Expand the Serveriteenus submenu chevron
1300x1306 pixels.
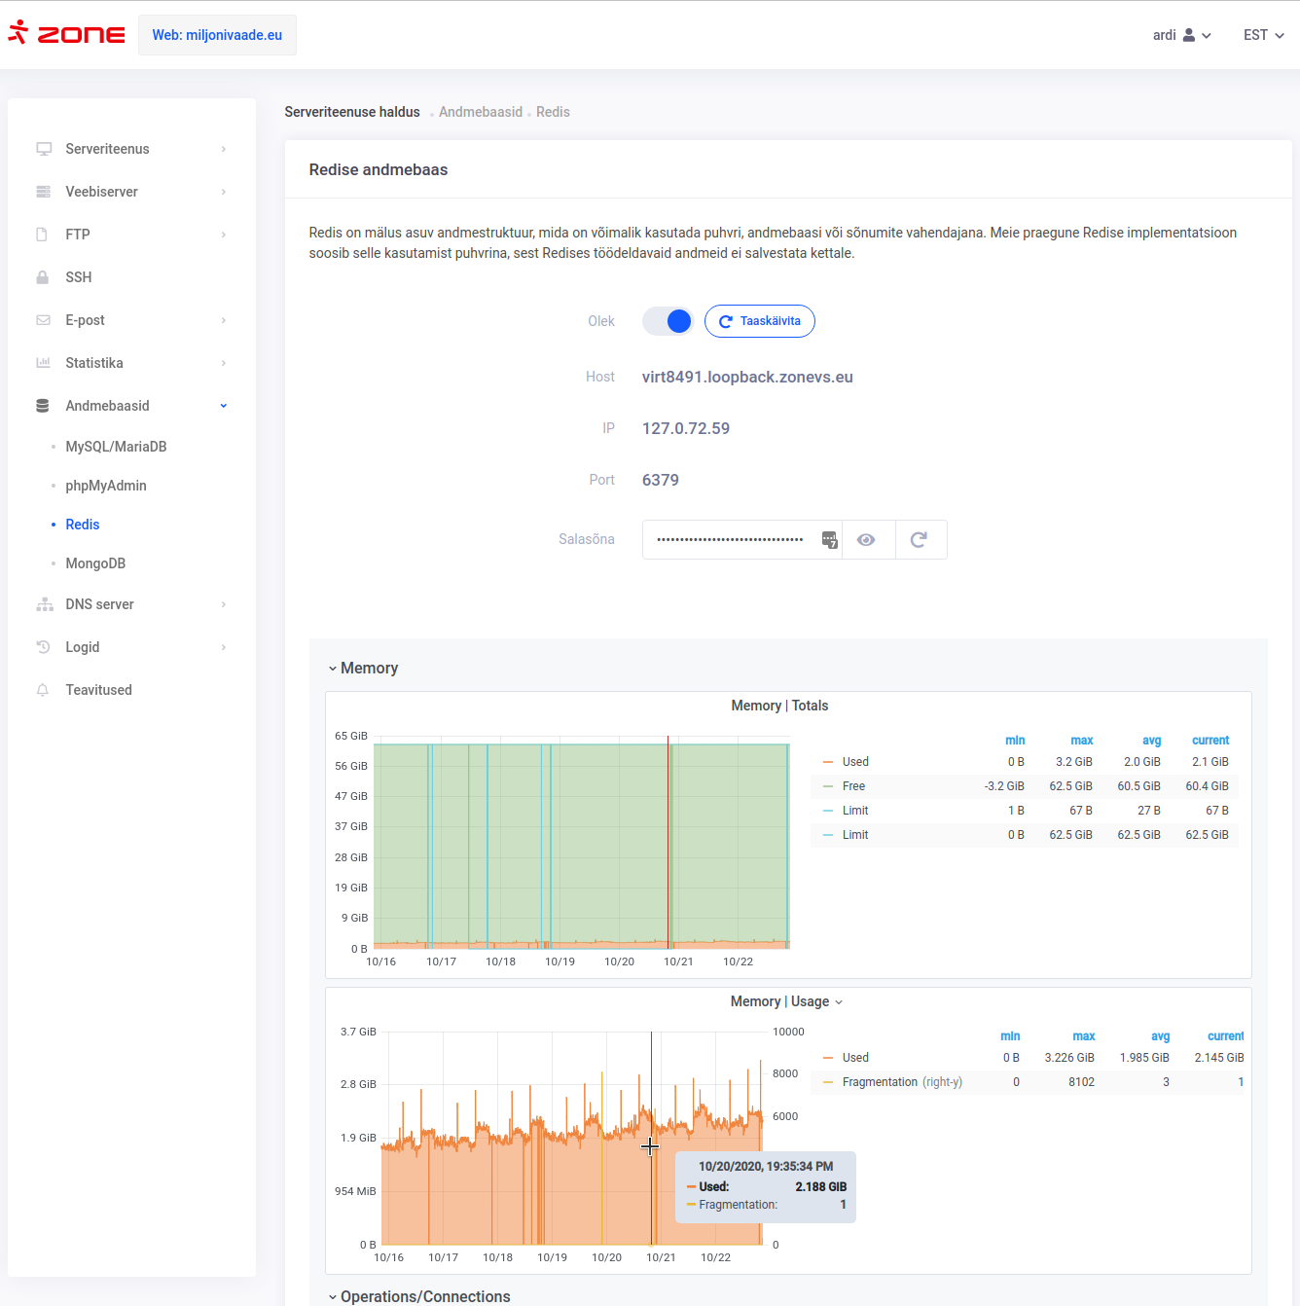(224, 149)
